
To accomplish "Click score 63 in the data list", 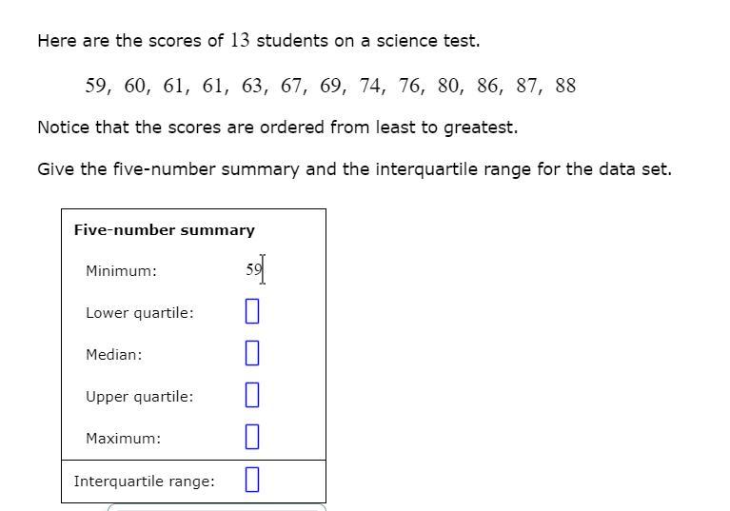I will [252, 86].
